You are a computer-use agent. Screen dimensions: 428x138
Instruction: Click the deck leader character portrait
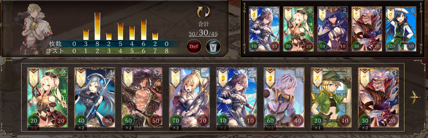(x=31, y=27)
